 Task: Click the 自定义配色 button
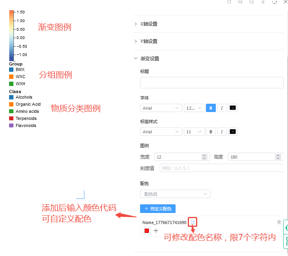pos(158,209)
